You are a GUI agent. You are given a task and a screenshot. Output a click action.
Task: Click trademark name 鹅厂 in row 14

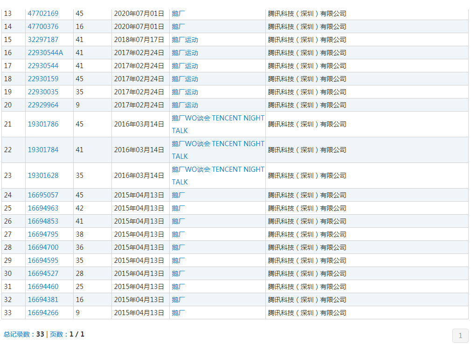(x=178, y=27)
